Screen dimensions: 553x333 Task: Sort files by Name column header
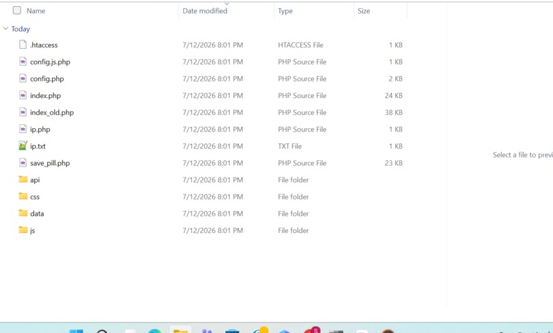click(36, 11)
